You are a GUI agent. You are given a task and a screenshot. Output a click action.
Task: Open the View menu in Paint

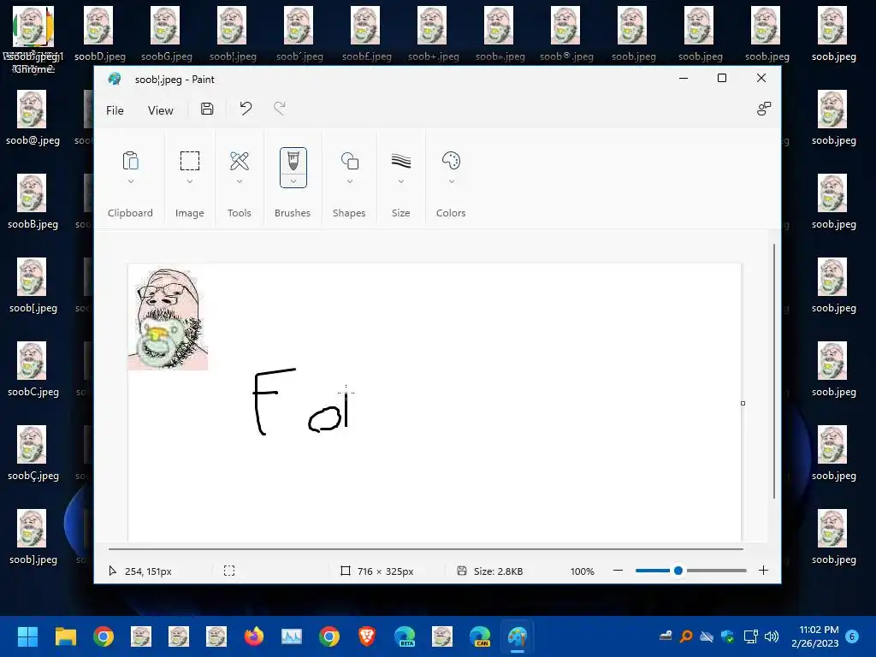click(x=160, y=110)
